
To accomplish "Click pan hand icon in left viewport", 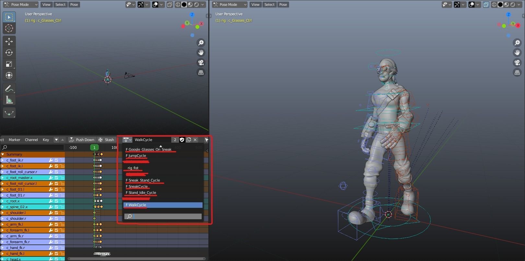I will click(x=201, y=53).
